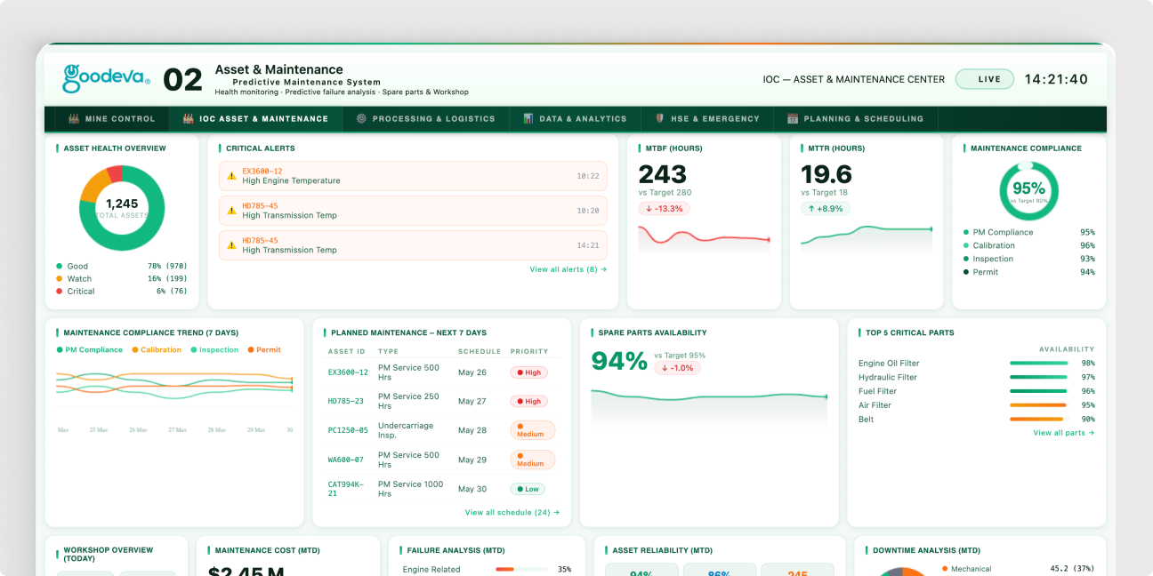Click Schedule column header in planned maintenance

[x=480, y=351]
